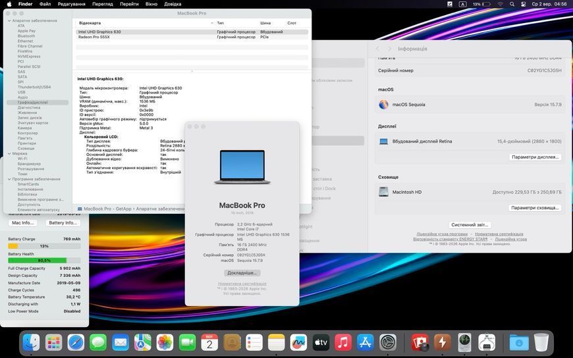Open Launchpad in the Dock
Viewport: 573px width, 358px height.
[x=54, y=342]
